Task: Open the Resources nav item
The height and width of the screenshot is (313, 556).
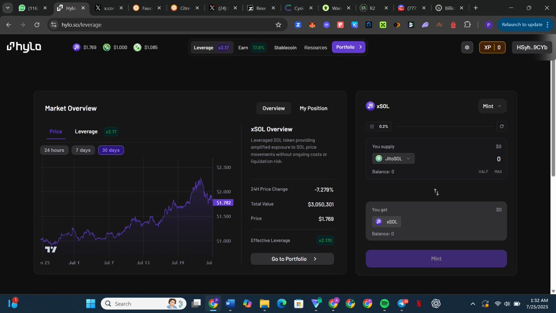Action: (x=316, y=47)
